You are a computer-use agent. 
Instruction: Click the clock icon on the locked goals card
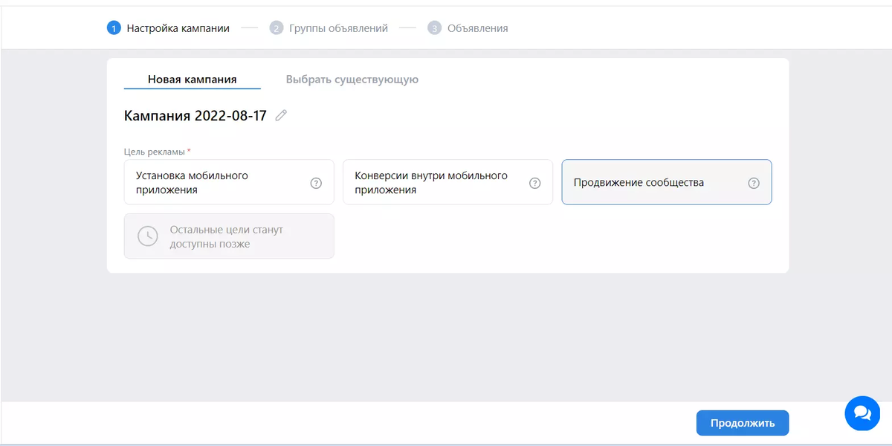(x=147, y=236)
